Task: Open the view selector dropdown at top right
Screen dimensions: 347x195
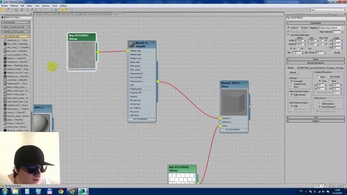Action: (328, 10)
